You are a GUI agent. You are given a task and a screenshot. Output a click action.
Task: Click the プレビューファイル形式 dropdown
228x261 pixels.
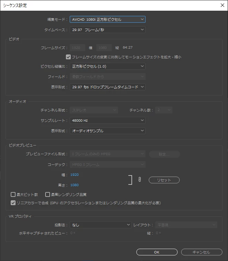[107, 154]
